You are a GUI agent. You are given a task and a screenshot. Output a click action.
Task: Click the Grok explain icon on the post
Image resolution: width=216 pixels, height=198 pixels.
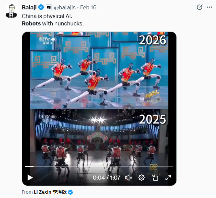[199, 7]
